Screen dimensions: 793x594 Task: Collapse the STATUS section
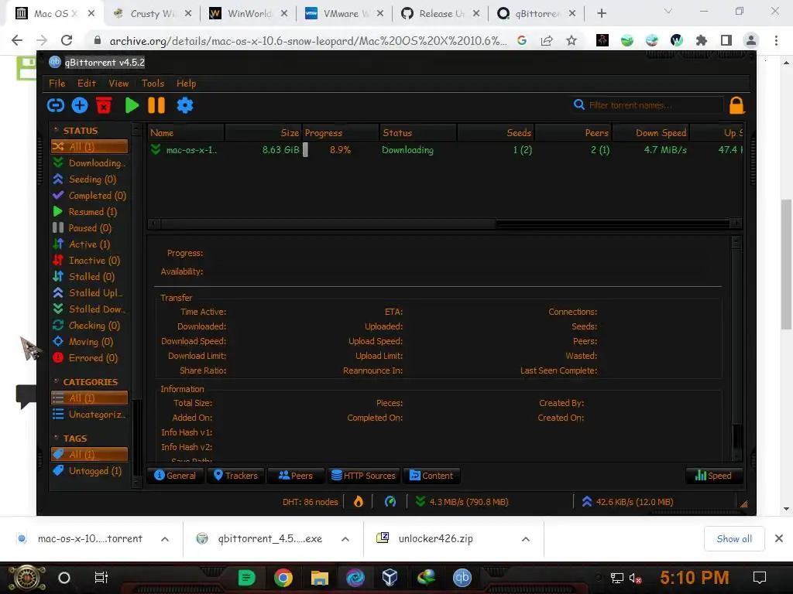[x=56, y=130]
